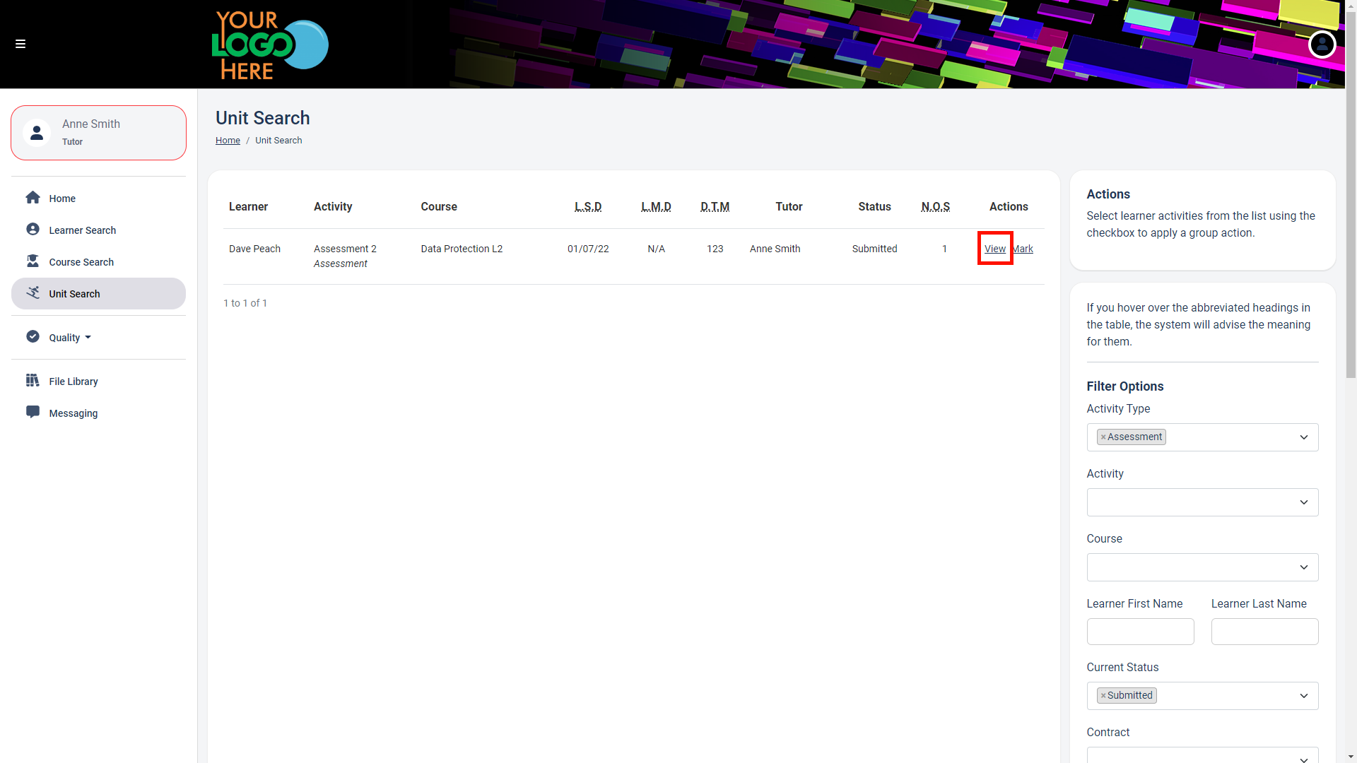Open the Current Status dropdown
The height and width of the screenshot is (763, 1357).
pos(1202,696)
